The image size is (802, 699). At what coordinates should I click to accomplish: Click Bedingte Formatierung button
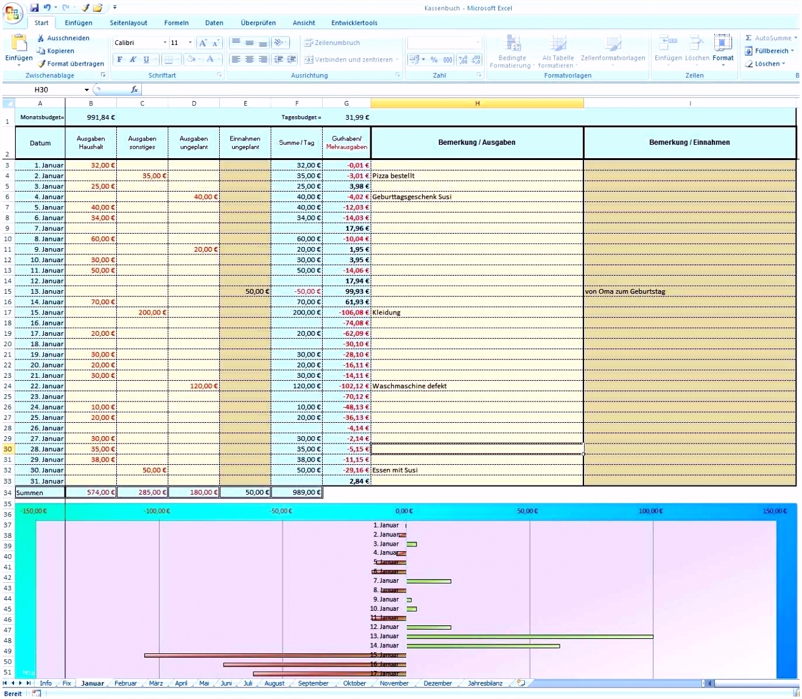point(512,51)
